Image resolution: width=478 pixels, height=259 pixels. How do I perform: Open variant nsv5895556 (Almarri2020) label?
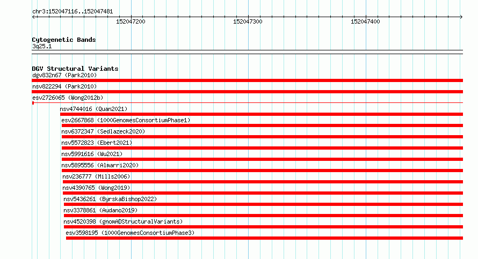pyautogui.click(x=100, y=165)
